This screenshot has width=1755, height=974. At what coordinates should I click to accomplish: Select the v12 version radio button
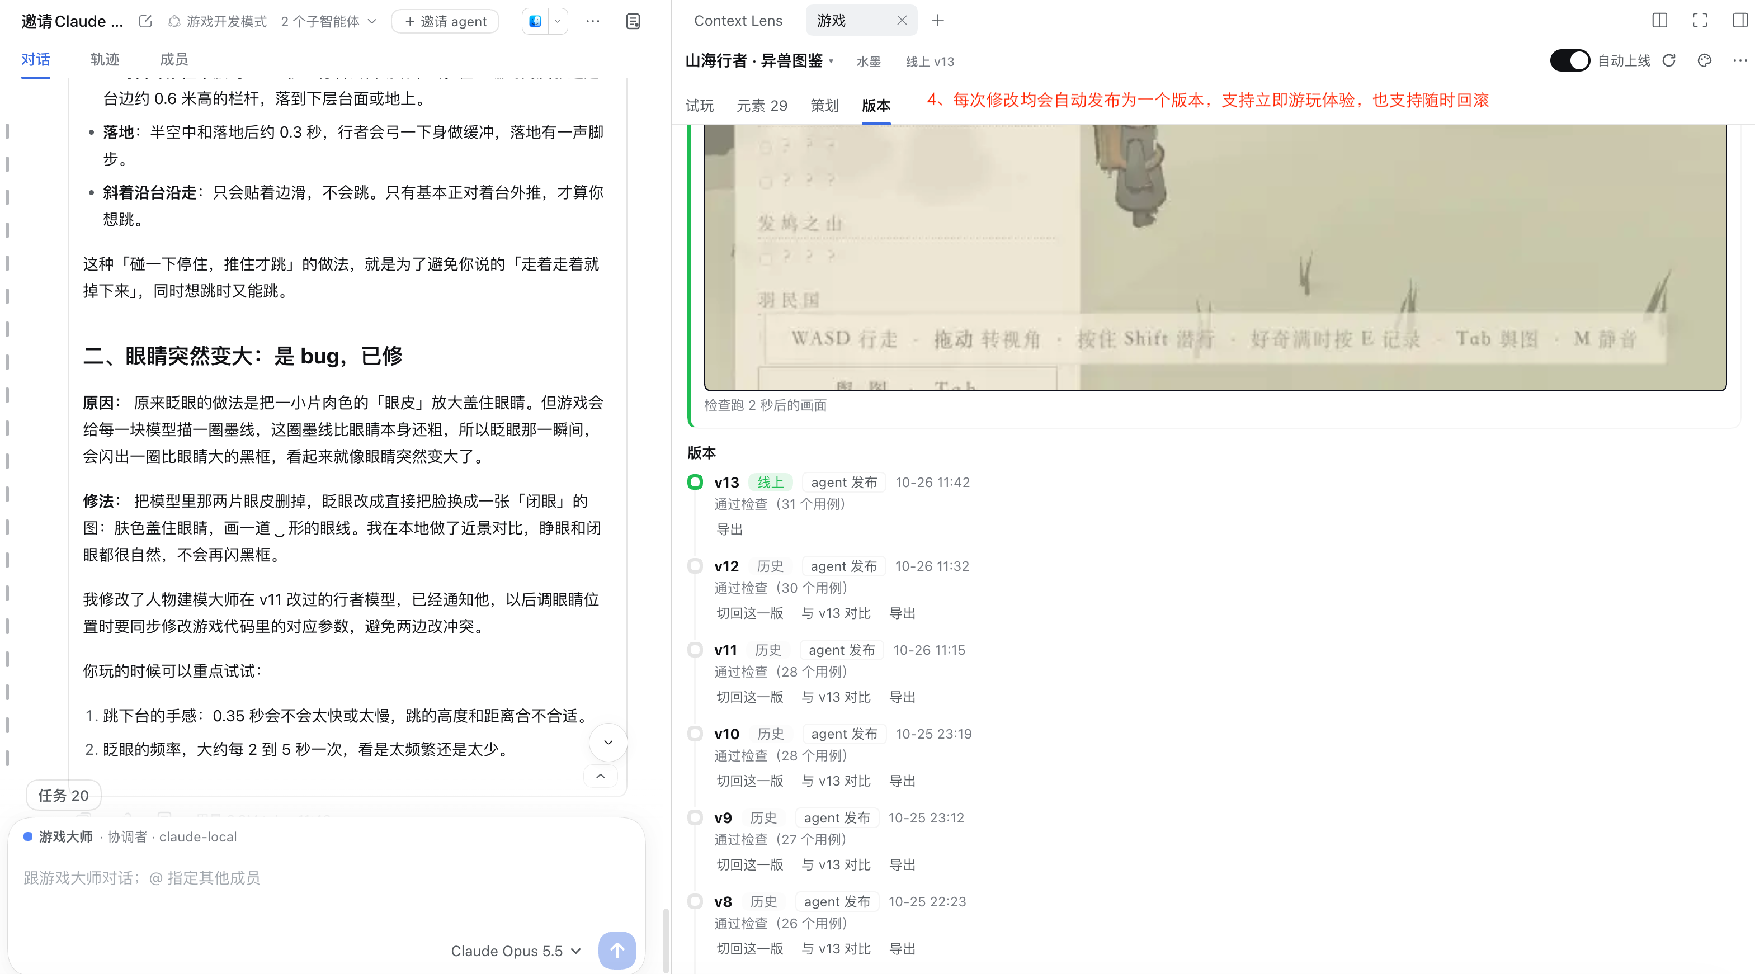click(695, 566)
